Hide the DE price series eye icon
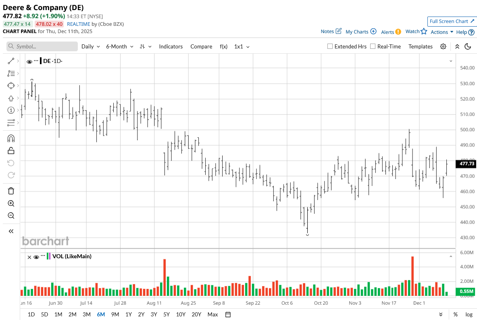 pos(29,61)
